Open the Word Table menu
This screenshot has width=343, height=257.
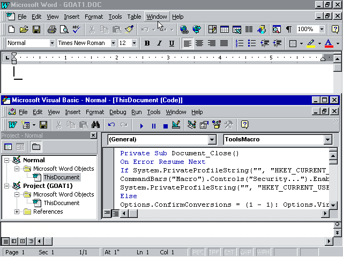134,17
